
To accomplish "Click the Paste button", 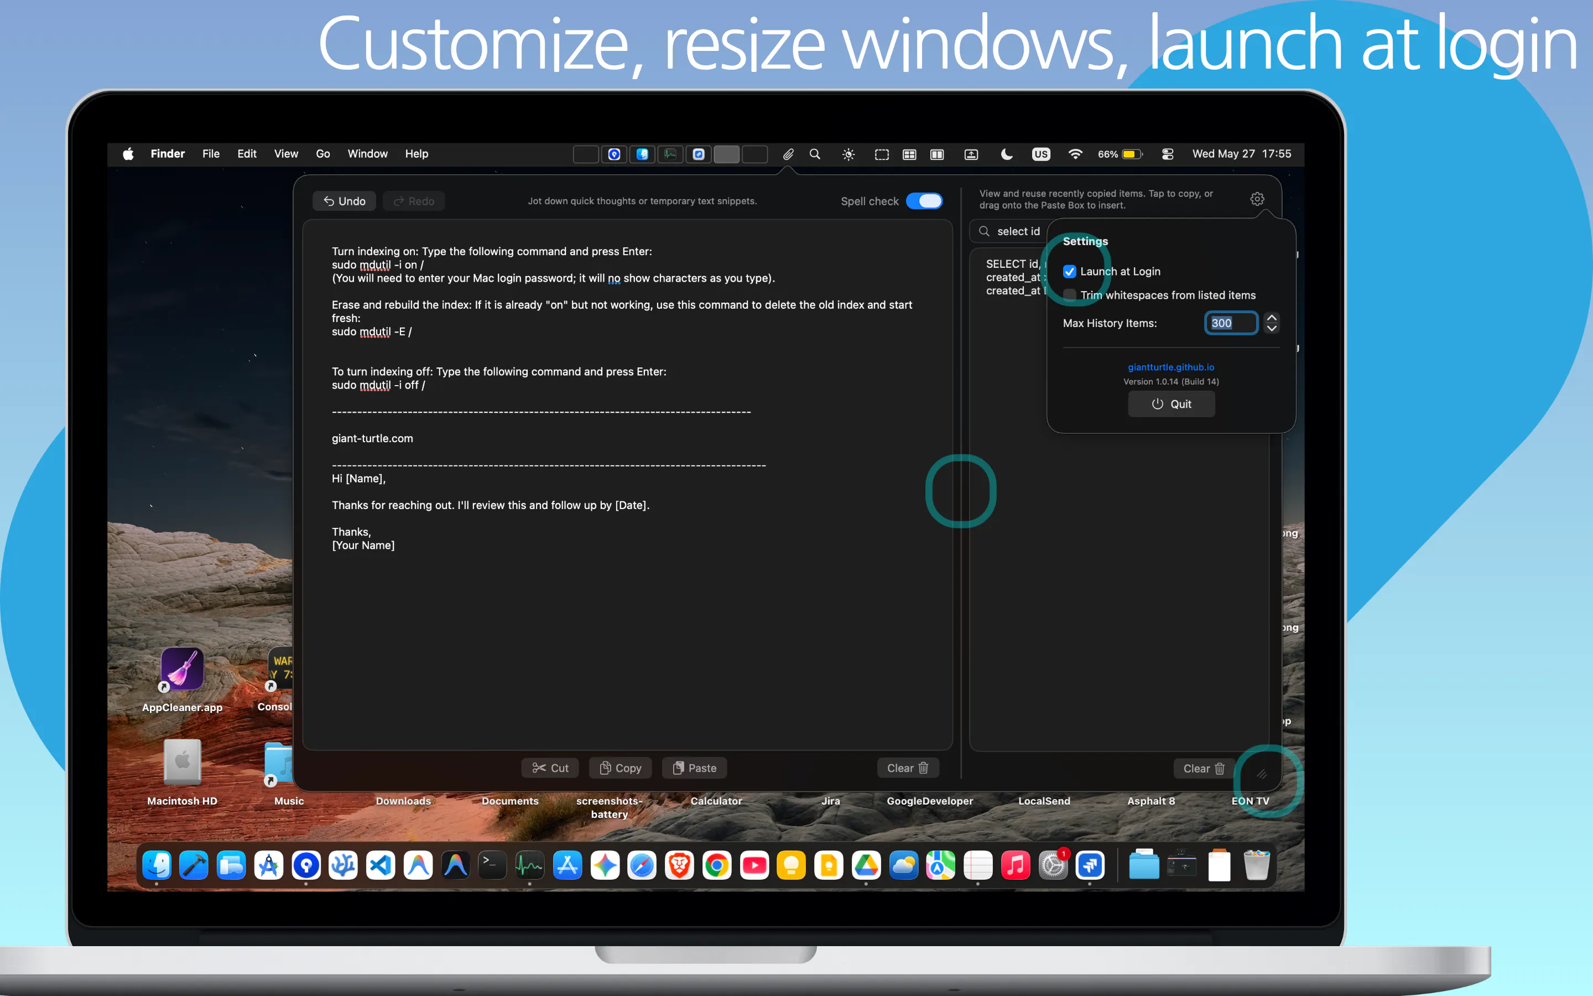I will [x=695, y=768].
